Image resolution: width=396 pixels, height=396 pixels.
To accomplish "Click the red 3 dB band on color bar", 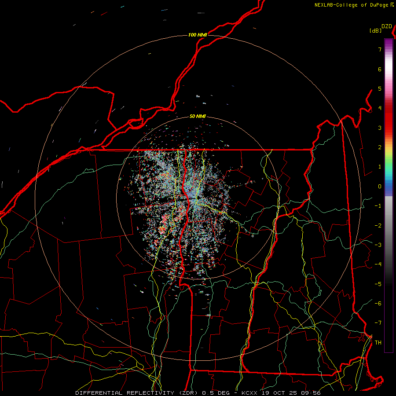I will click(x=389, y=128).
